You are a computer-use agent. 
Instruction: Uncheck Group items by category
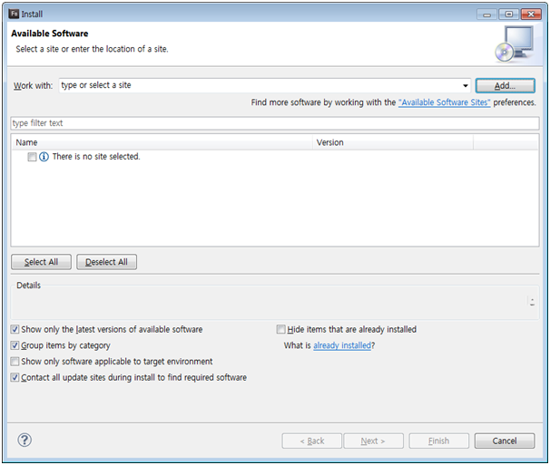pos(15,345)
